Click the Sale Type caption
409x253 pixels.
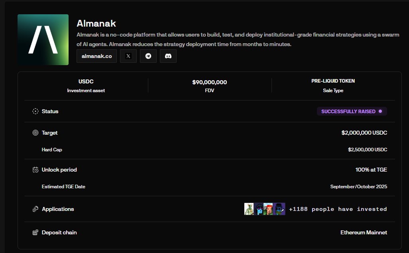point(333,91)
